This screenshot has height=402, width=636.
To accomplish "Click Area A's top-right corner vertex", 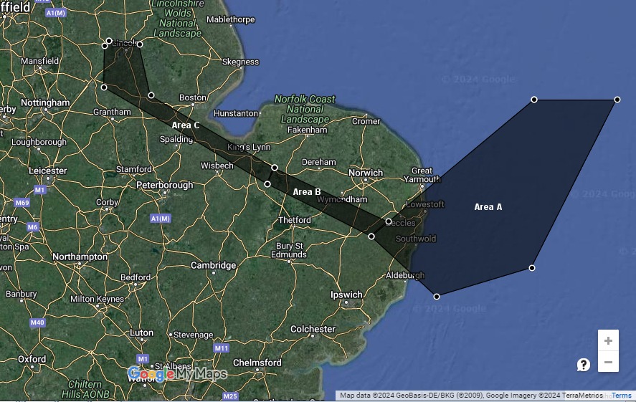I will point(617,100).
